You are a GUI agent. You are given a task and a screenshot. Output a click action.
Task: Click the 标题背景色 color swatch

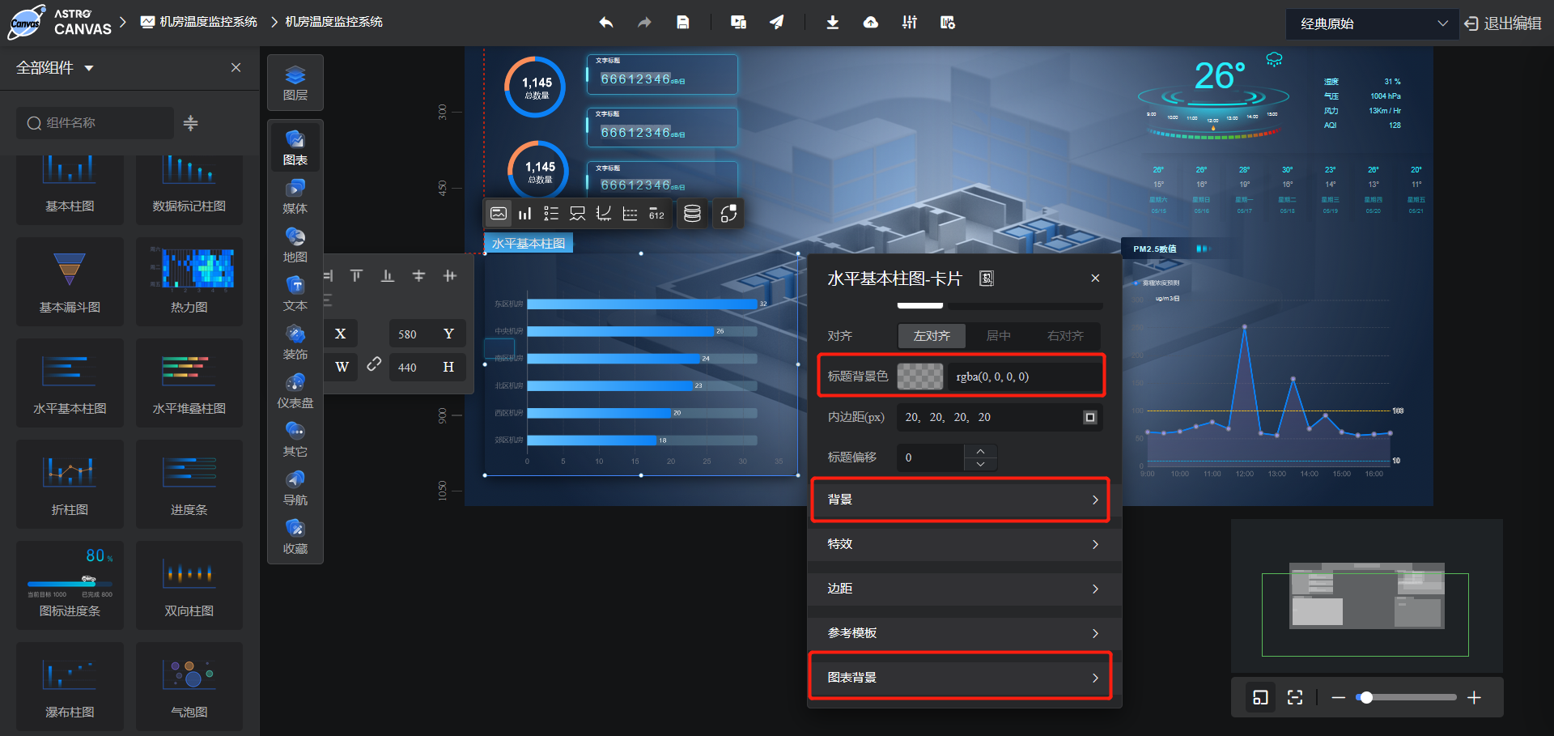pyautogui.click(x=920, y=376)
